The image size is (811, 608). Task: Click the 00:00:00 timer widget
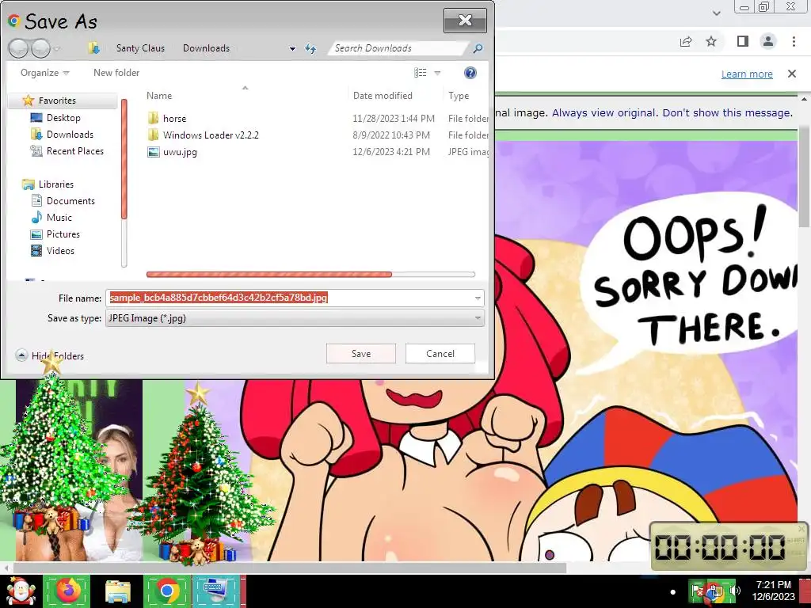pos(728,547)
